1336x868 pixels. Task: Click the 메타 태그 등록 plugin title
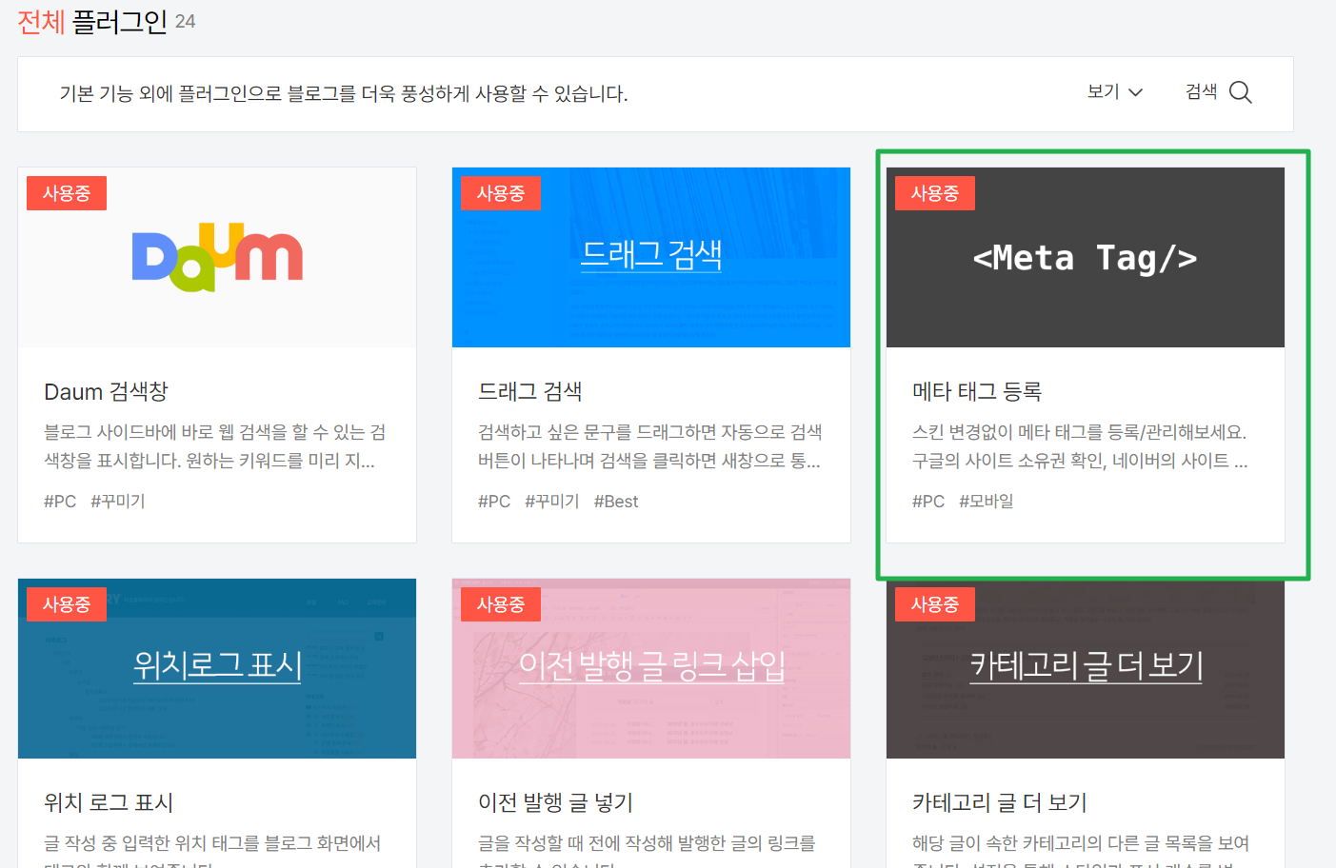click(x=977, y=392)
